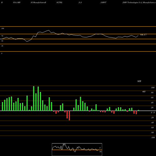Click the RSI axis label 30
This screenshot has height=156, width=156.
point(2,46)
